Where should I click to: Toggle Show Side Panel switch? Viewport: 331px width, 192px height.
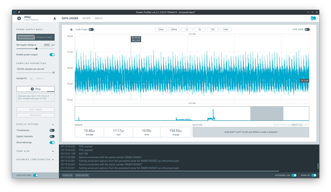[x=36, y=175]
